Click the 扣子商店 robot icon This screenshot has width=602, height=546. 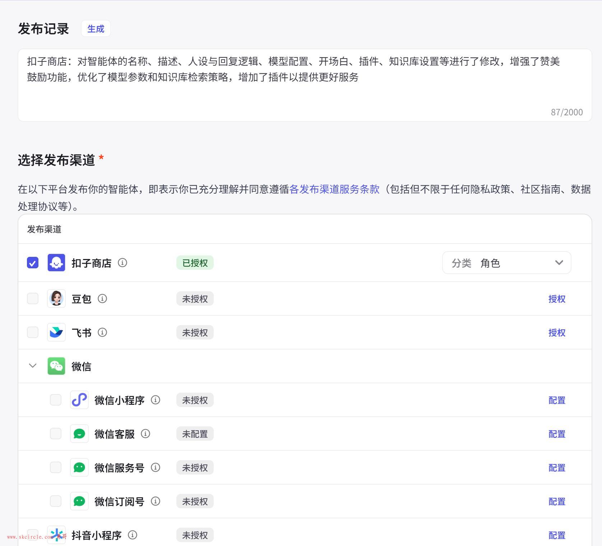click(x=56, y=263)
